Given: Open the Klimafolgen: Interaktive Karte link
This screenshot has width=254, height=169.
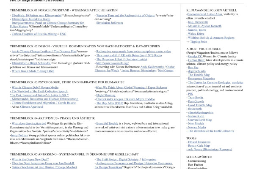Looking at the screenshot, I should 29,19.
